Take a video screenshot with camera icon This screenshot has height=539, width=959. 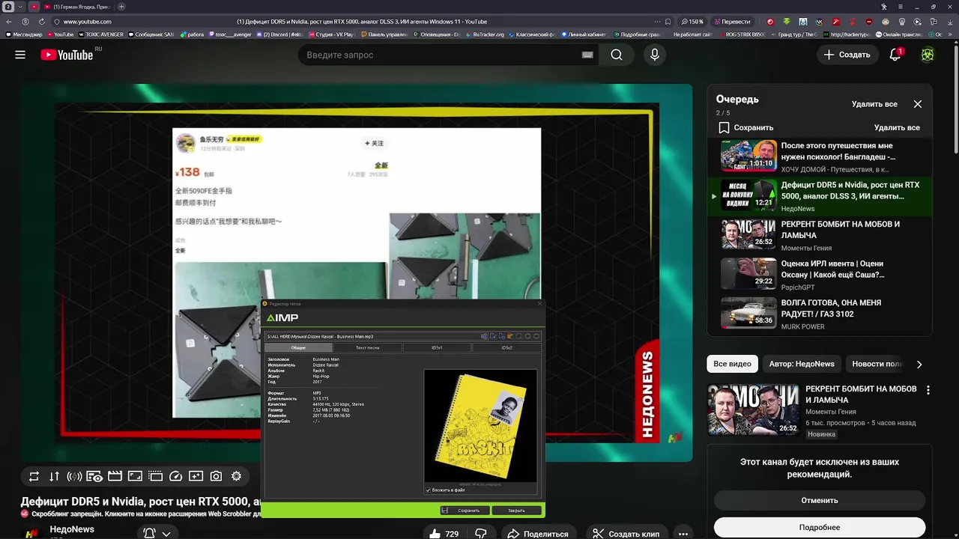tap(216, 476)
